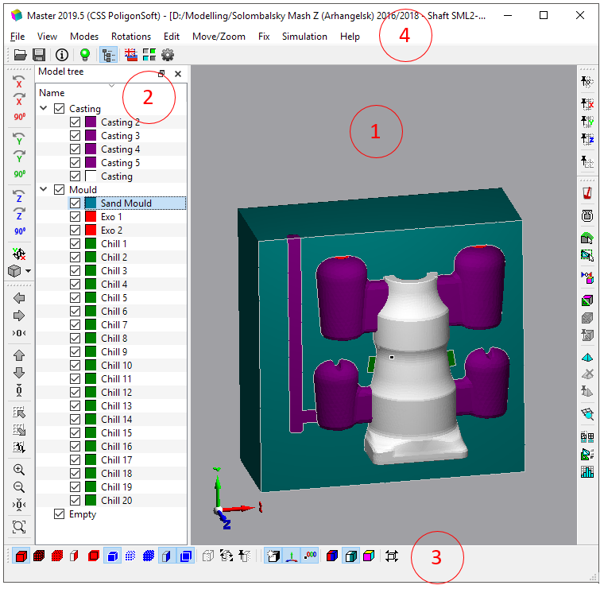Uncheck the Exo 1 visibility checkbox

pyautogui.click(x=75, y=217)
